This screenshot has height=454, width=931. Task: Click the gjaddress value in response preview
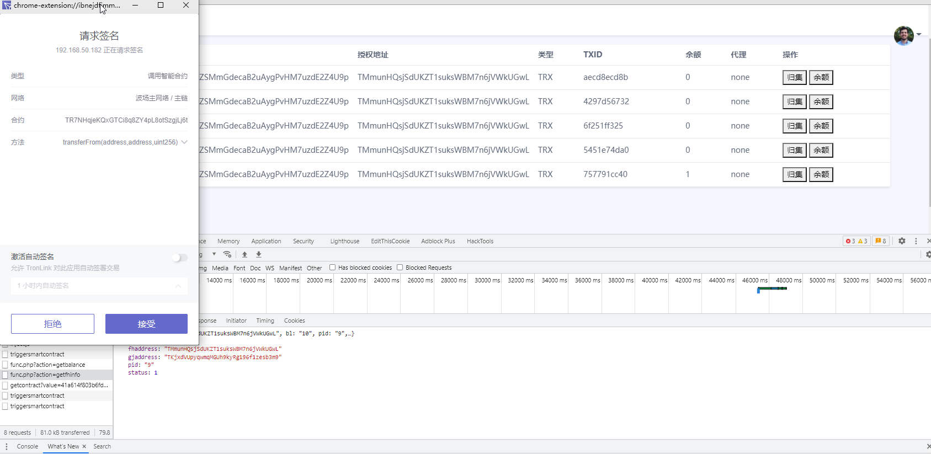[223, 357]
